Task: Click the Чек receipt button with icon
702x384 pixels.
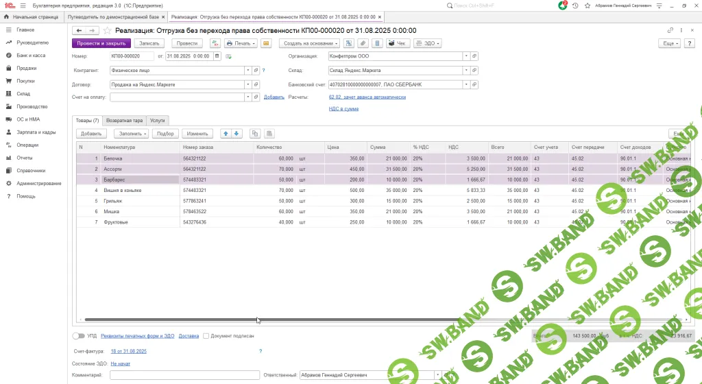Action: click(397, 43)
